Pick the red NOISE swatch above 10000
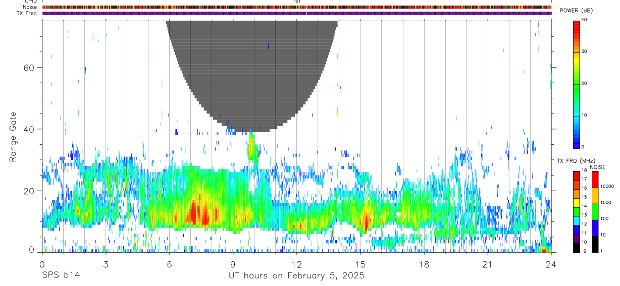Image resolution: width=620 pixels, height=286 pixels. tap(595, 180)
